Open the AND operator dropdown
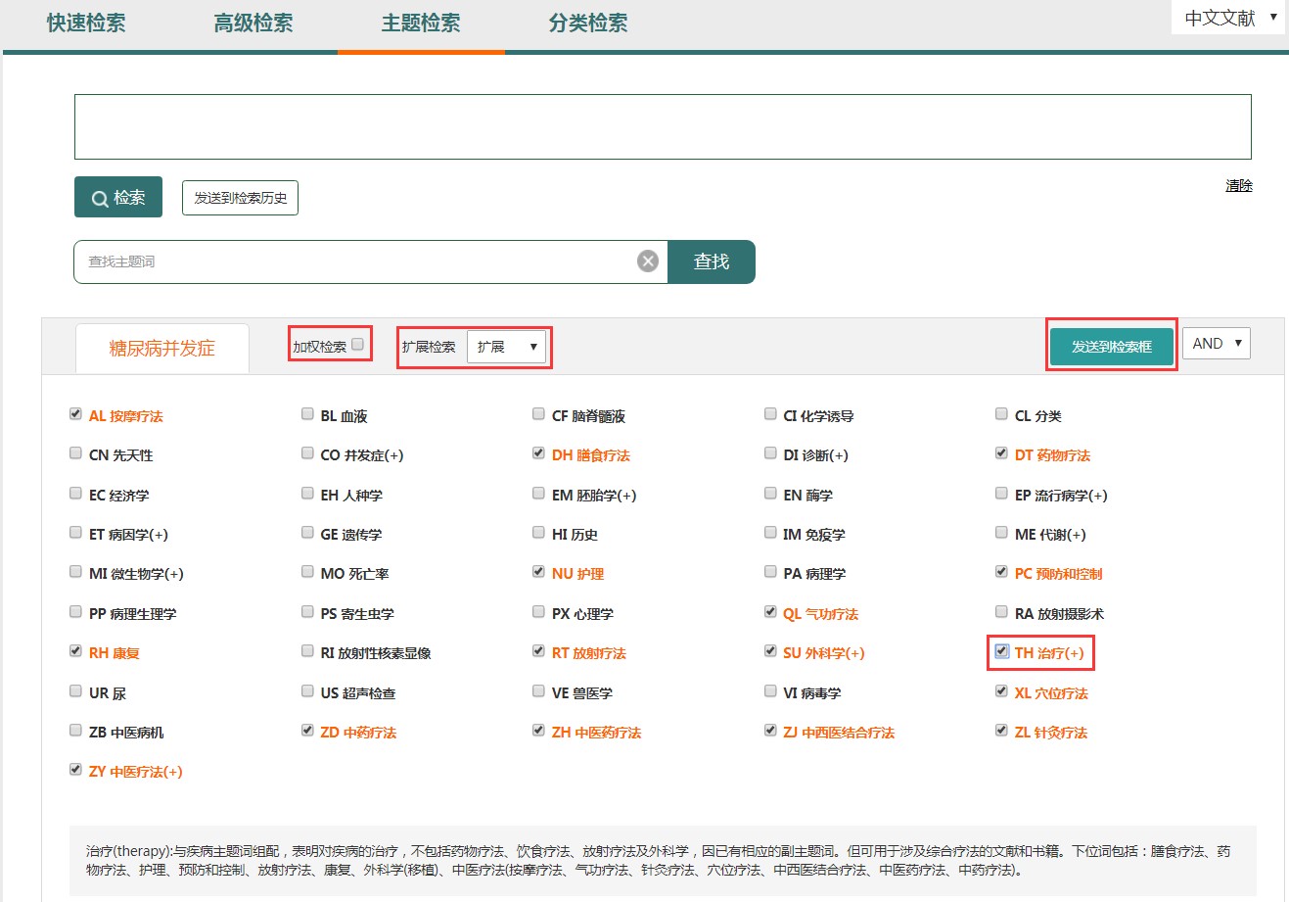 click(x=1216, y=344)
